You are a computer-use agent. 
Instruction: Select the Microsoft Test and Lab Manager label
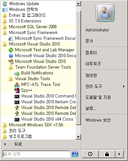(x=45, y=50)
